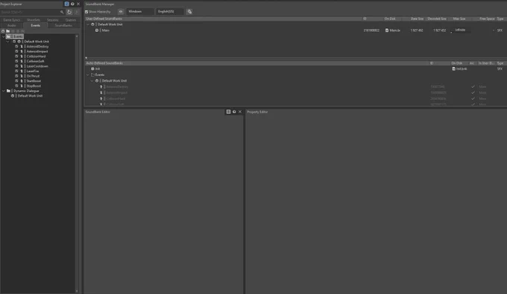Click the SoundBank Editor help icon

point(234,112)
